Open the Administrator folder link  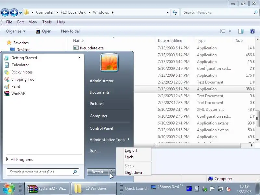pyautogui.click(x=101, y=81)
